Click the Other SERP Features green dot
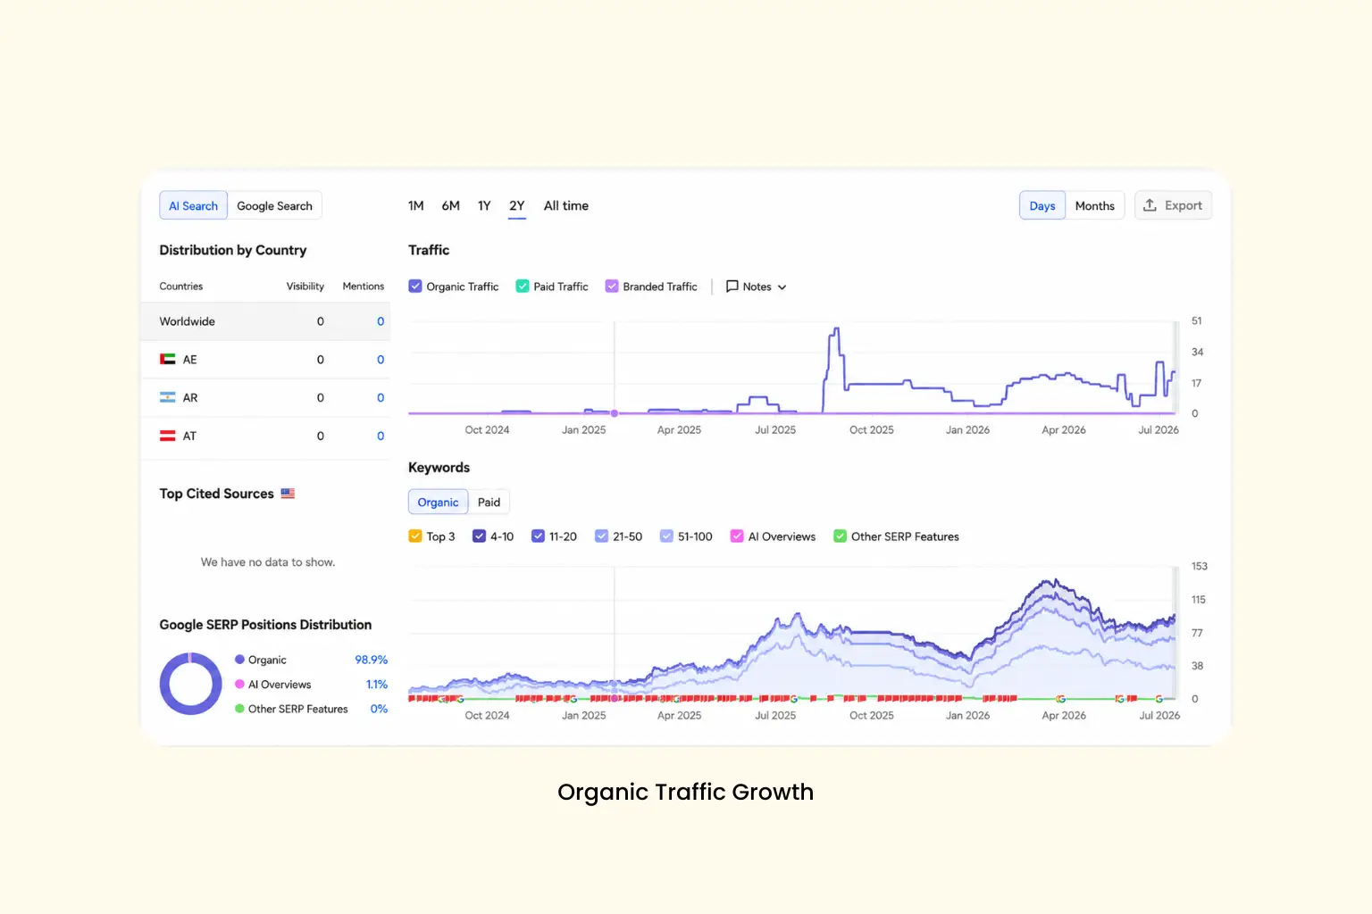This screenshot has height=914, width=1372. [x=239, y=709]
